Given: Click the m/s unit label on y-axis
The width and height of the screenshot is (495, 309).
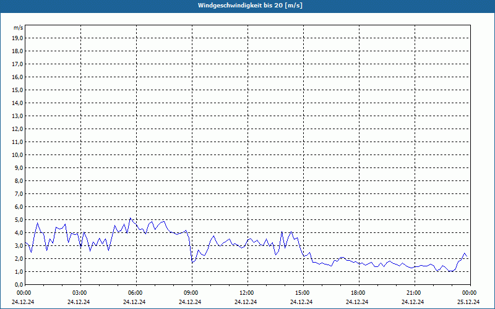Looking at the screenshot, I should click(19, 28).
